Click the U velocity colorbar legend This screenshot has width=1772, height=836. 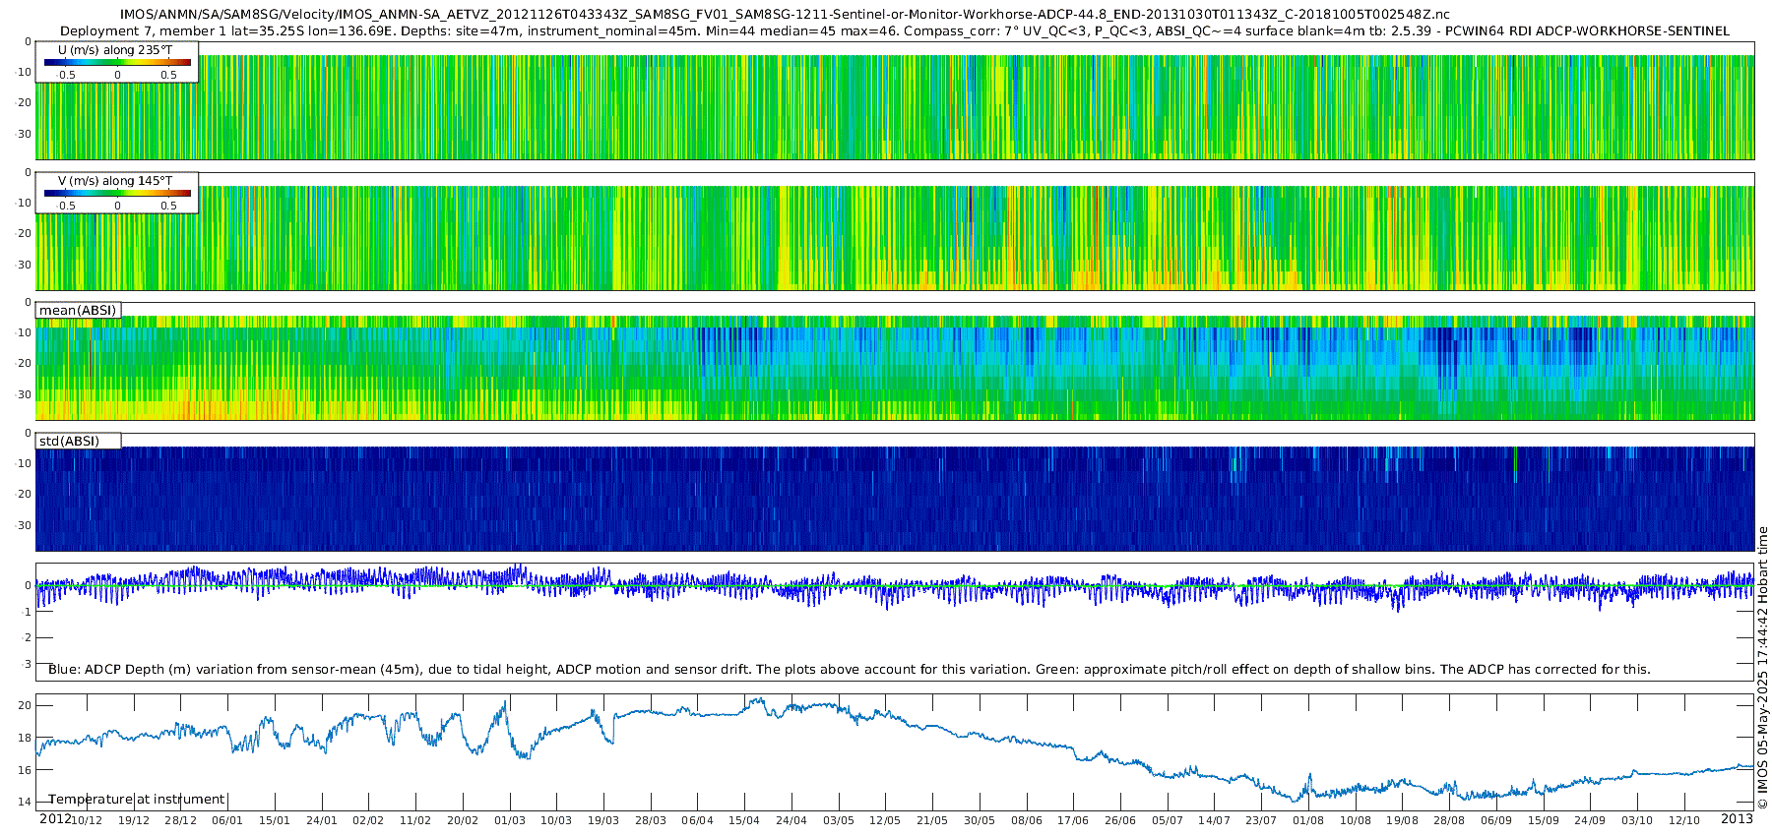[x=117, y=62]
